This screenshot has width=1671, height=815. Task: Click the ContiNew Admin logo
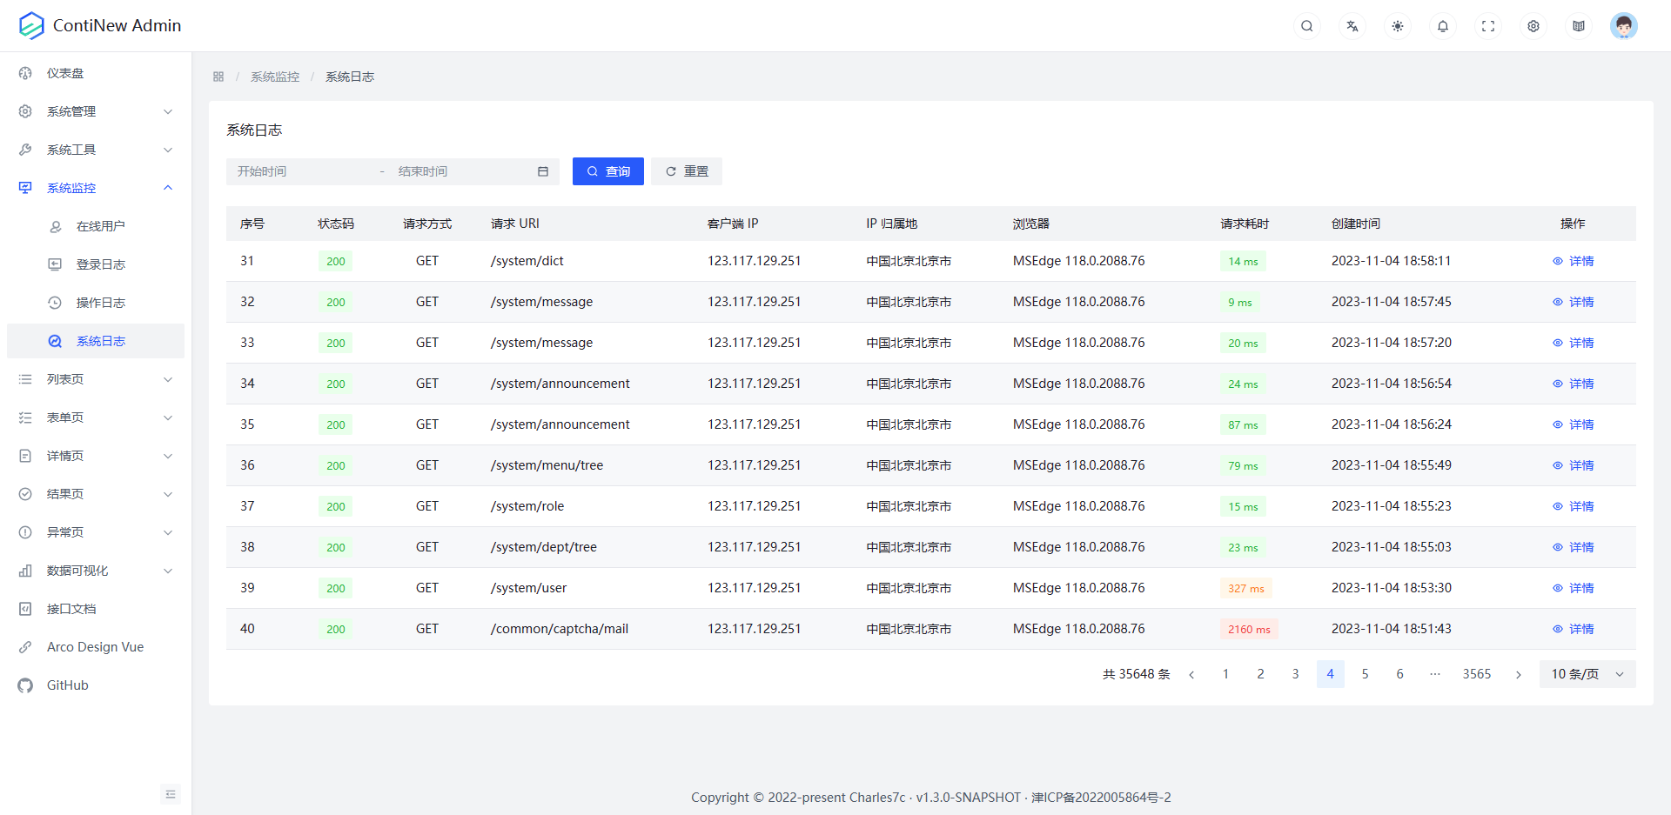(31, 26)
